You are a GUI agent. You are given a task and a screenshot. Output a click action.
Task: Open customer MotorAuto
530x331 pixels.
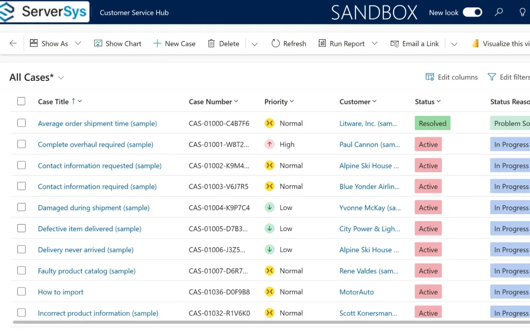357,292
